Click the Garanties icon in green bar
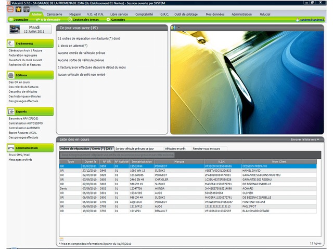Viewport: 333px width, 249px height. [x=108, y=20]
